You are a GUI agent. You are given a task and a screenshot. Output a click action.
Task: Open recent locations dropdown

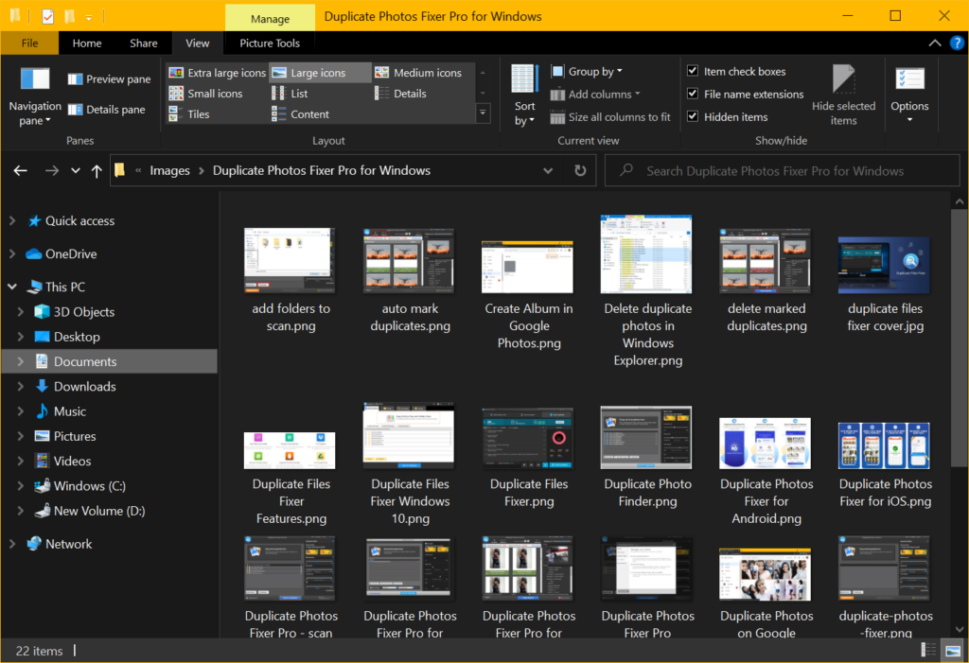point(76,170)
